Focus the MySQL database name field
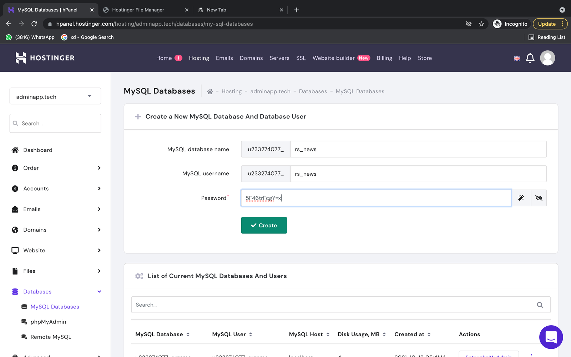The height and width of the screenshot is (357, 571). click(x=418, y=149)
